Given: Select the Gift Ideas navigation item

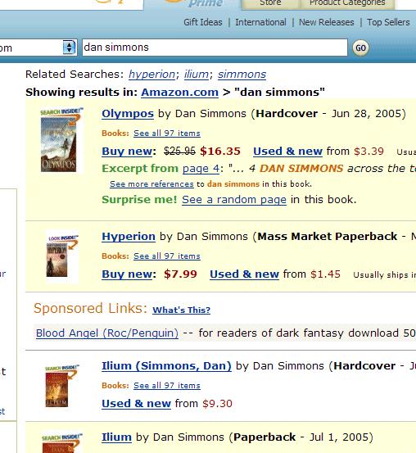Looking at the screenshot, I should [203, 22].
